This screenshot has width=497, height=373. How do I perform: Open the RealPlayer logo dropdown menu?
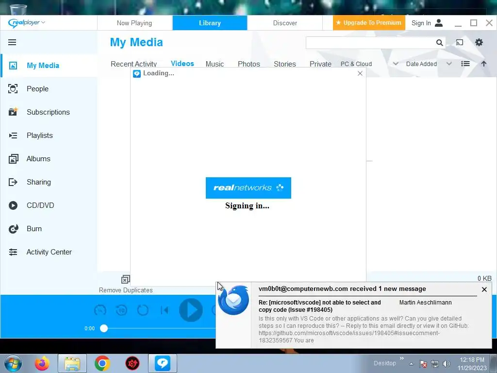27,23
